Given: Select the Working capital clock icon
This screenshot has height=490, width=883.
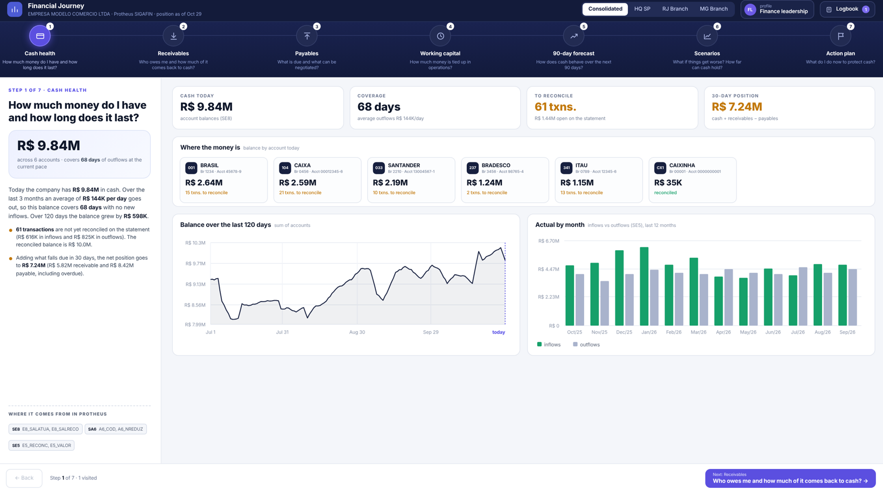Looking at the screenshot, I should point(440,36).
